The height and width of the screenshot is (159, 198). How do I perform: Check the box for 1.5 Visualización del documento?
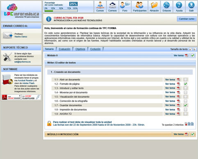tap(185, 97)
